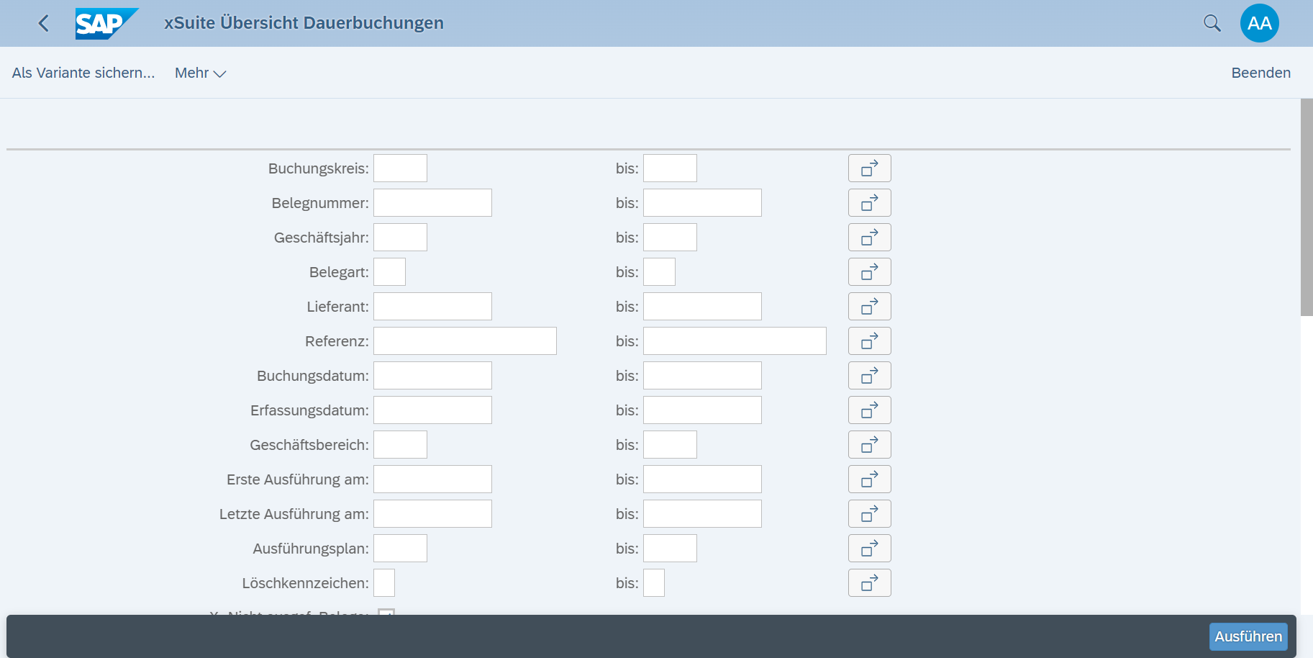The height and width of the screenshot is (658, 1313).
Task: Open the search magnifier icon
Action: coord(1212,24)
